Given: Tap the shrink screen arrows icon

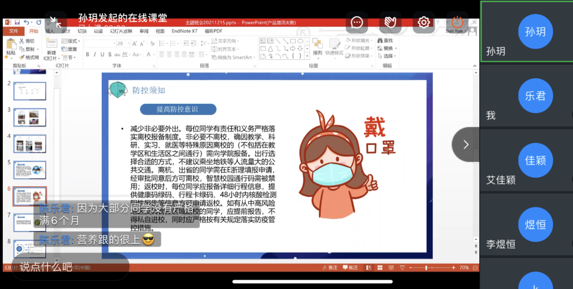Looking at the screenshot, I should coord(56,23).
